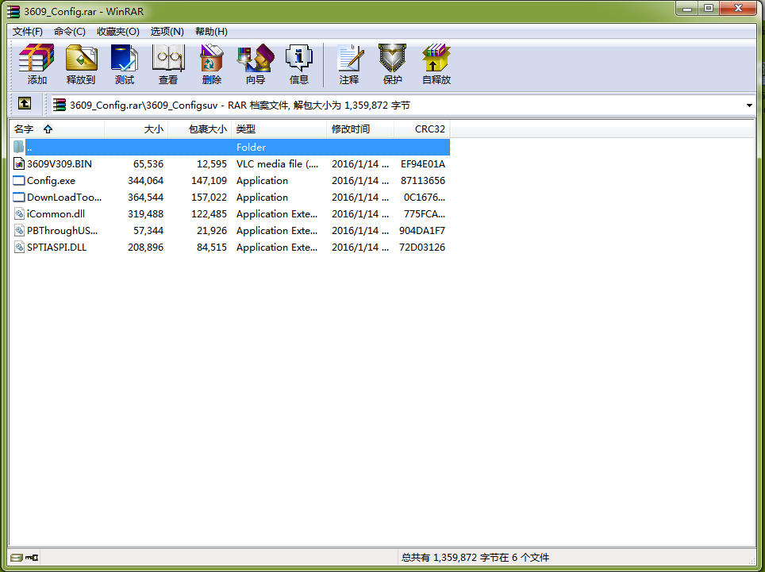Click the WinRAR icon in title bar
Screen dimensions: 765x572
click(x=13, y=11)
